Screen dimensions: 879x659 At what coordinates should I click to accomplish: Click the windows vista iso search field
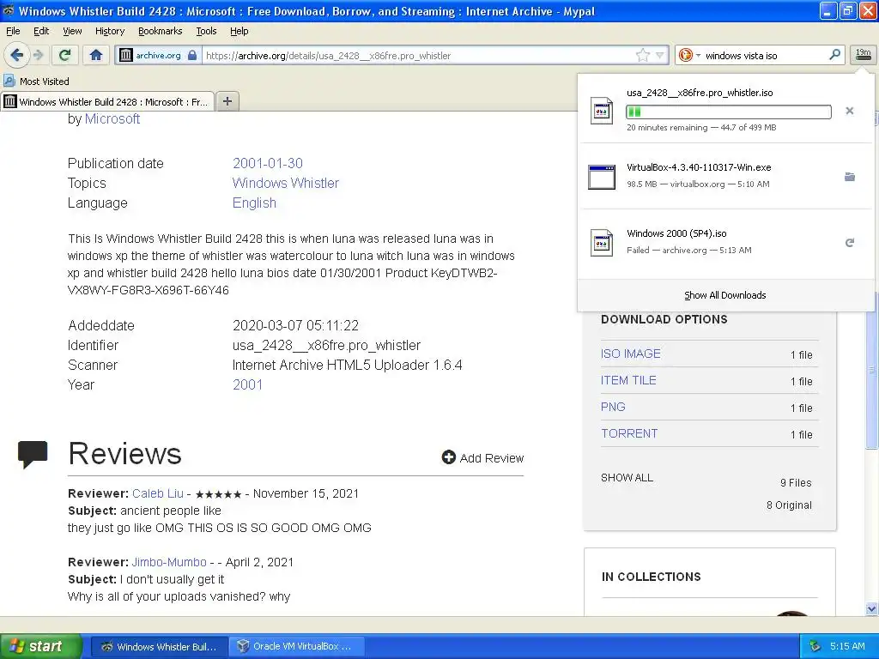765,56
